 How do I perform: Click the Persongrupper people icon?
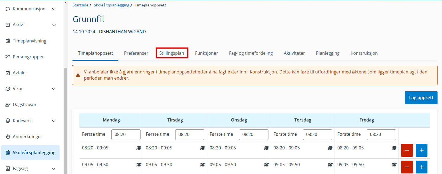[x=8, y=57]
